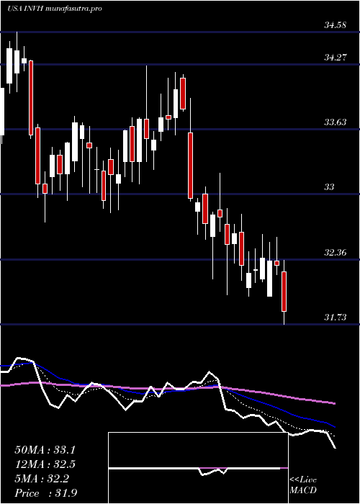The height and width of the screenshot is (504, 360).
Task: Select the 34.27 price level label
Action: 335,58
